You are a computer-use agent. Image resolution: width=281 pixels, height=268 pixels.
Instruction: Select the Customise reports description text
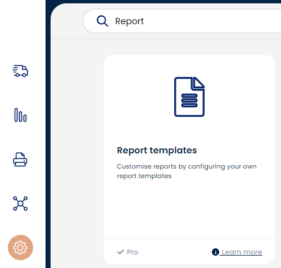[187, 171]
